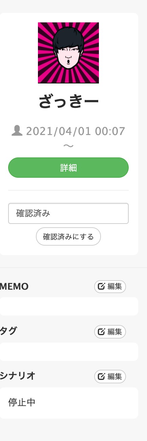This screenshot has height=441, width=147.
Task: Click the person silhouette icon beside the date
Action: [x=17, y=131]
